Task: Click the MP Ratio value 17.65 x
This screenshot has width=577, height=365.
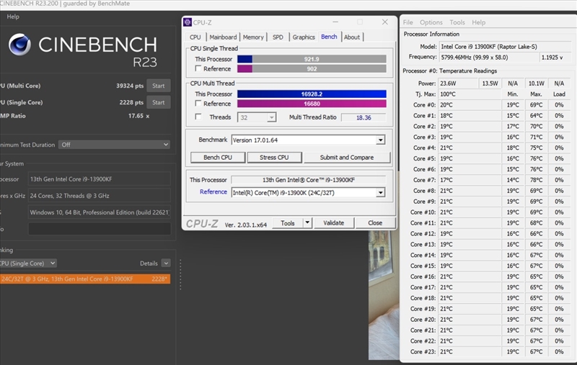Action: tap(138, 116)
